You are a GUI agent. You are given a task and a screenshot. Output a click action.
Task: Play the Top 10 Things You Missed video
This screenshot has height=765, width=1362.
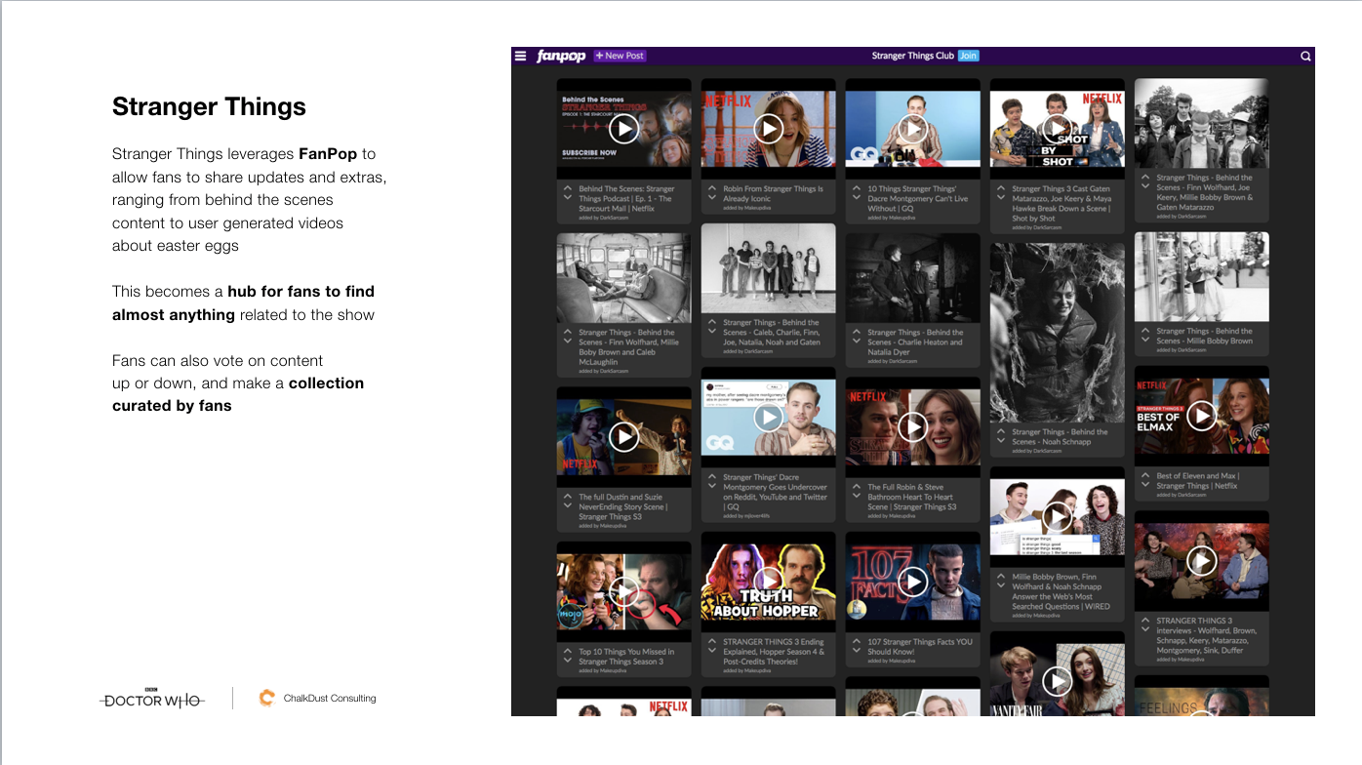pyautogui.click(x=623, y=591)
